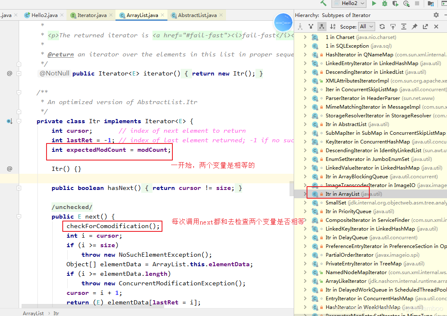Close the Iterator.java editor tab
This screenshot has width=447, height=316.
(111, 15)
